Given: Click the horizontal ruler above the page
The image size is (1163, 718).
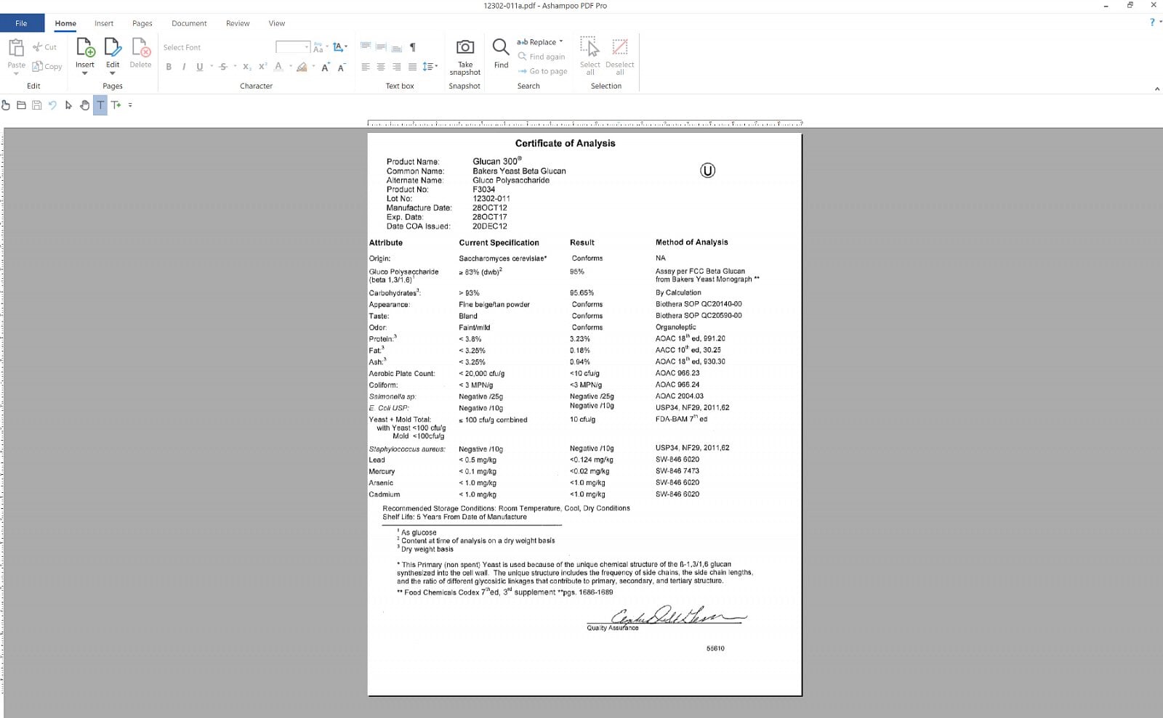Looking at the screenshot, I should click(584, 123).
